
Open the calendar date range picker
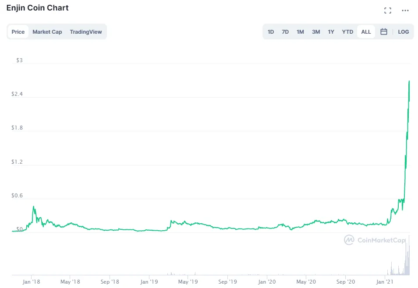(384, 32)
